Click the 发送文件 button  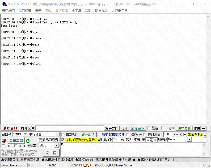coord(112,128)
